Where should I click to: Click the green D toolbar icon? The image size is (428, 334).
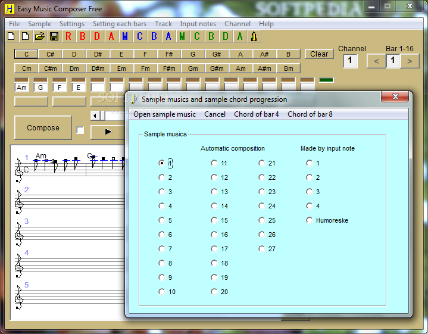(x=226, y=36)
